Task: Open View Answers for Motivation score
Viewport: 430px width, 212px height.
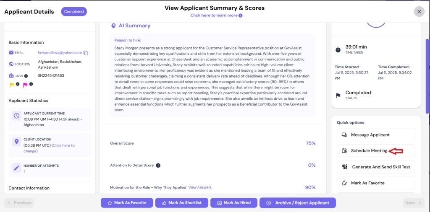Action: [200, 187]
